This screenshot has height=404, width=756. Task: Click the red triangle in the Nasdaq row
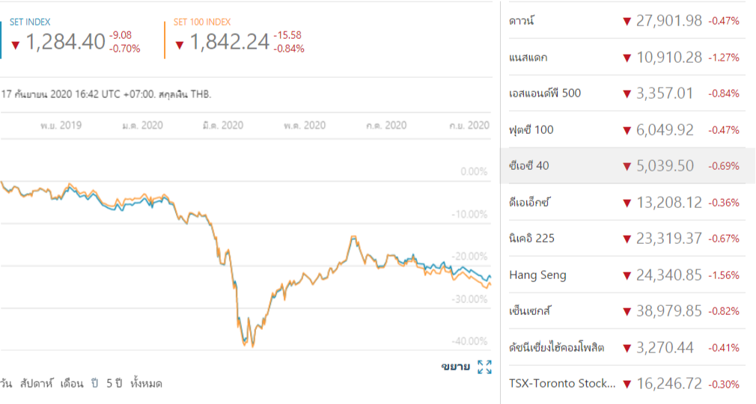(x=627, y=58)
